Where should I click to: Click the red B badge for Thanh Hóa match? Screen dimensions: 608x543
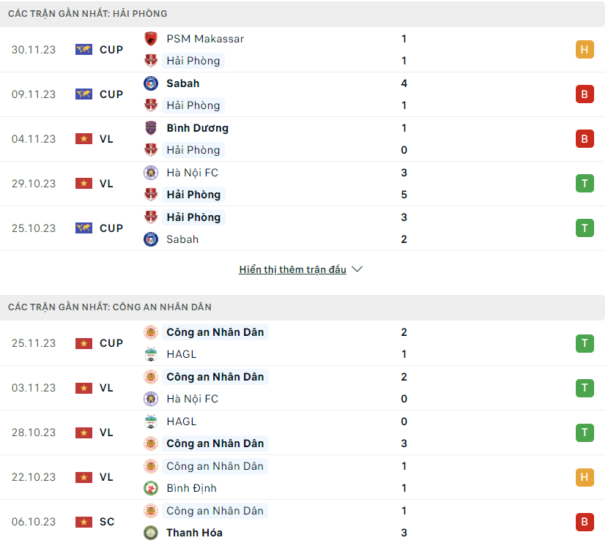(585, 522)
